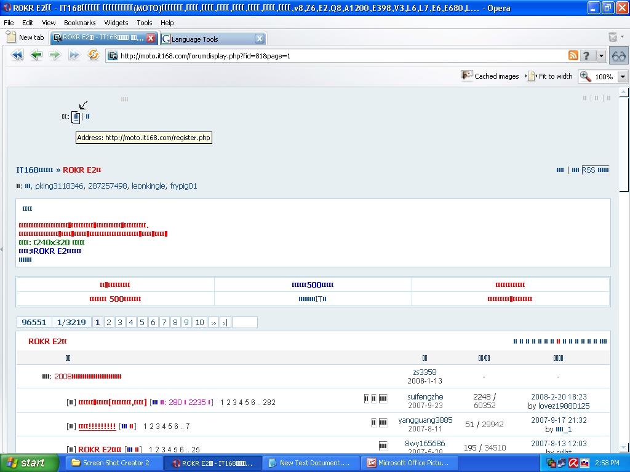Click the 2007-9-17 21:32 last post link

pyautogui.click(x=559, y=420)
